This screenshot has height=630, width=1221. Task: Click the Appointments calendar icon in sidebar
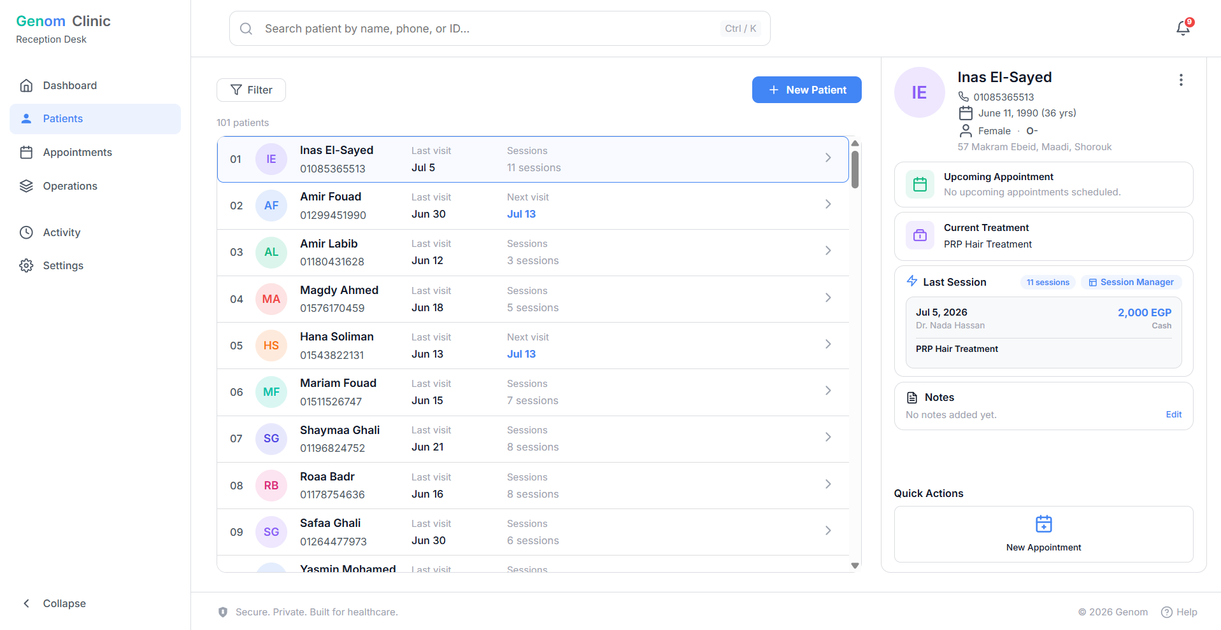pos(26,152)
